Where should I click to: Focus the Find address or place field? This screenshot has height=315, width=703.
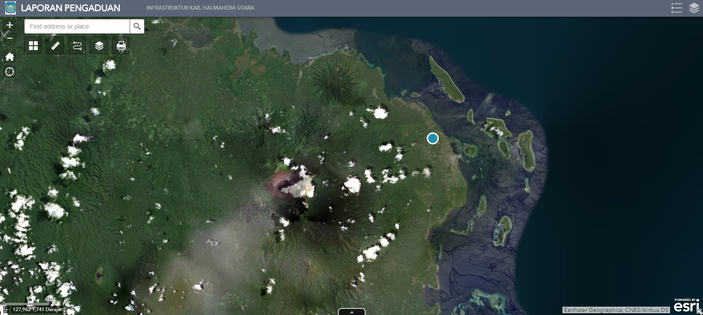(x=77, y=26)
